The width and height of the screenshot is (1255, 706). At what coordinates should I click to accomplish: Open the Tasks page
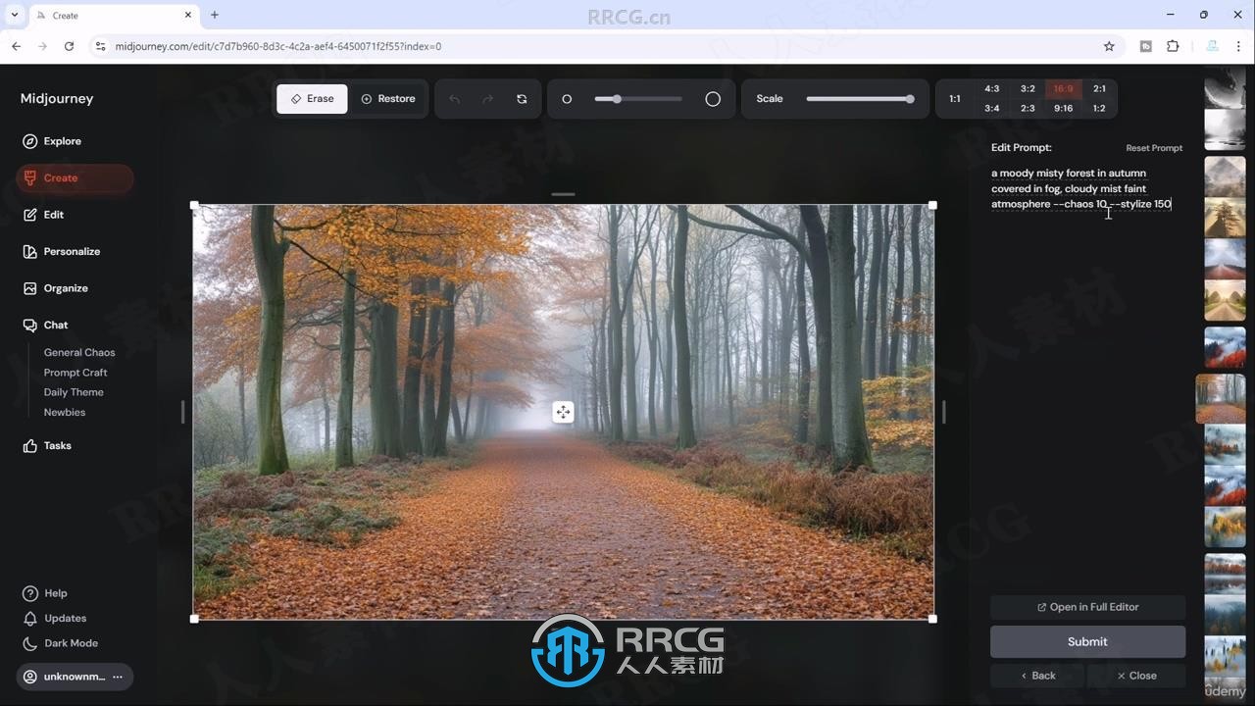click(x=57, y=445)
